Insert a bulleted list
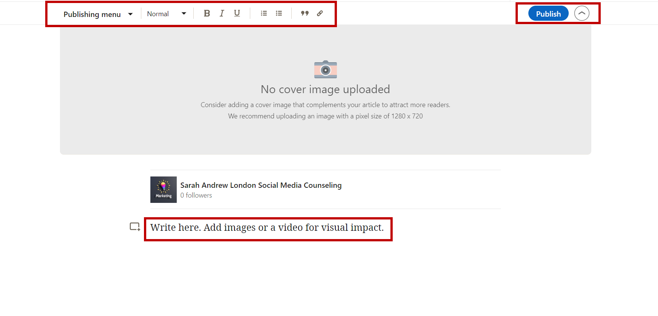 pos(279,14)
